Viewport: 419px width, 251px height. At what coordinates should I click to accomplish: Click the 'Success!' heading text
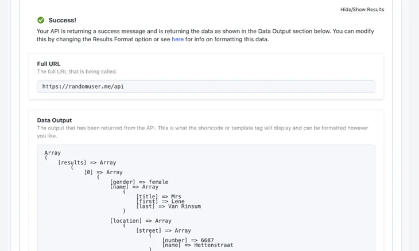pos(62,20)
